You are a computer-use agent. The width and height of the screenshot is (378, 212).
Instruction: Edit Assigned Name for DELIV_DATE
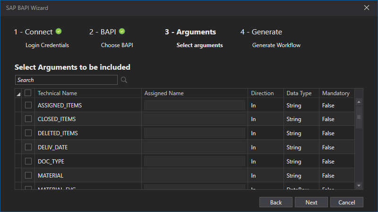point(195,147)
